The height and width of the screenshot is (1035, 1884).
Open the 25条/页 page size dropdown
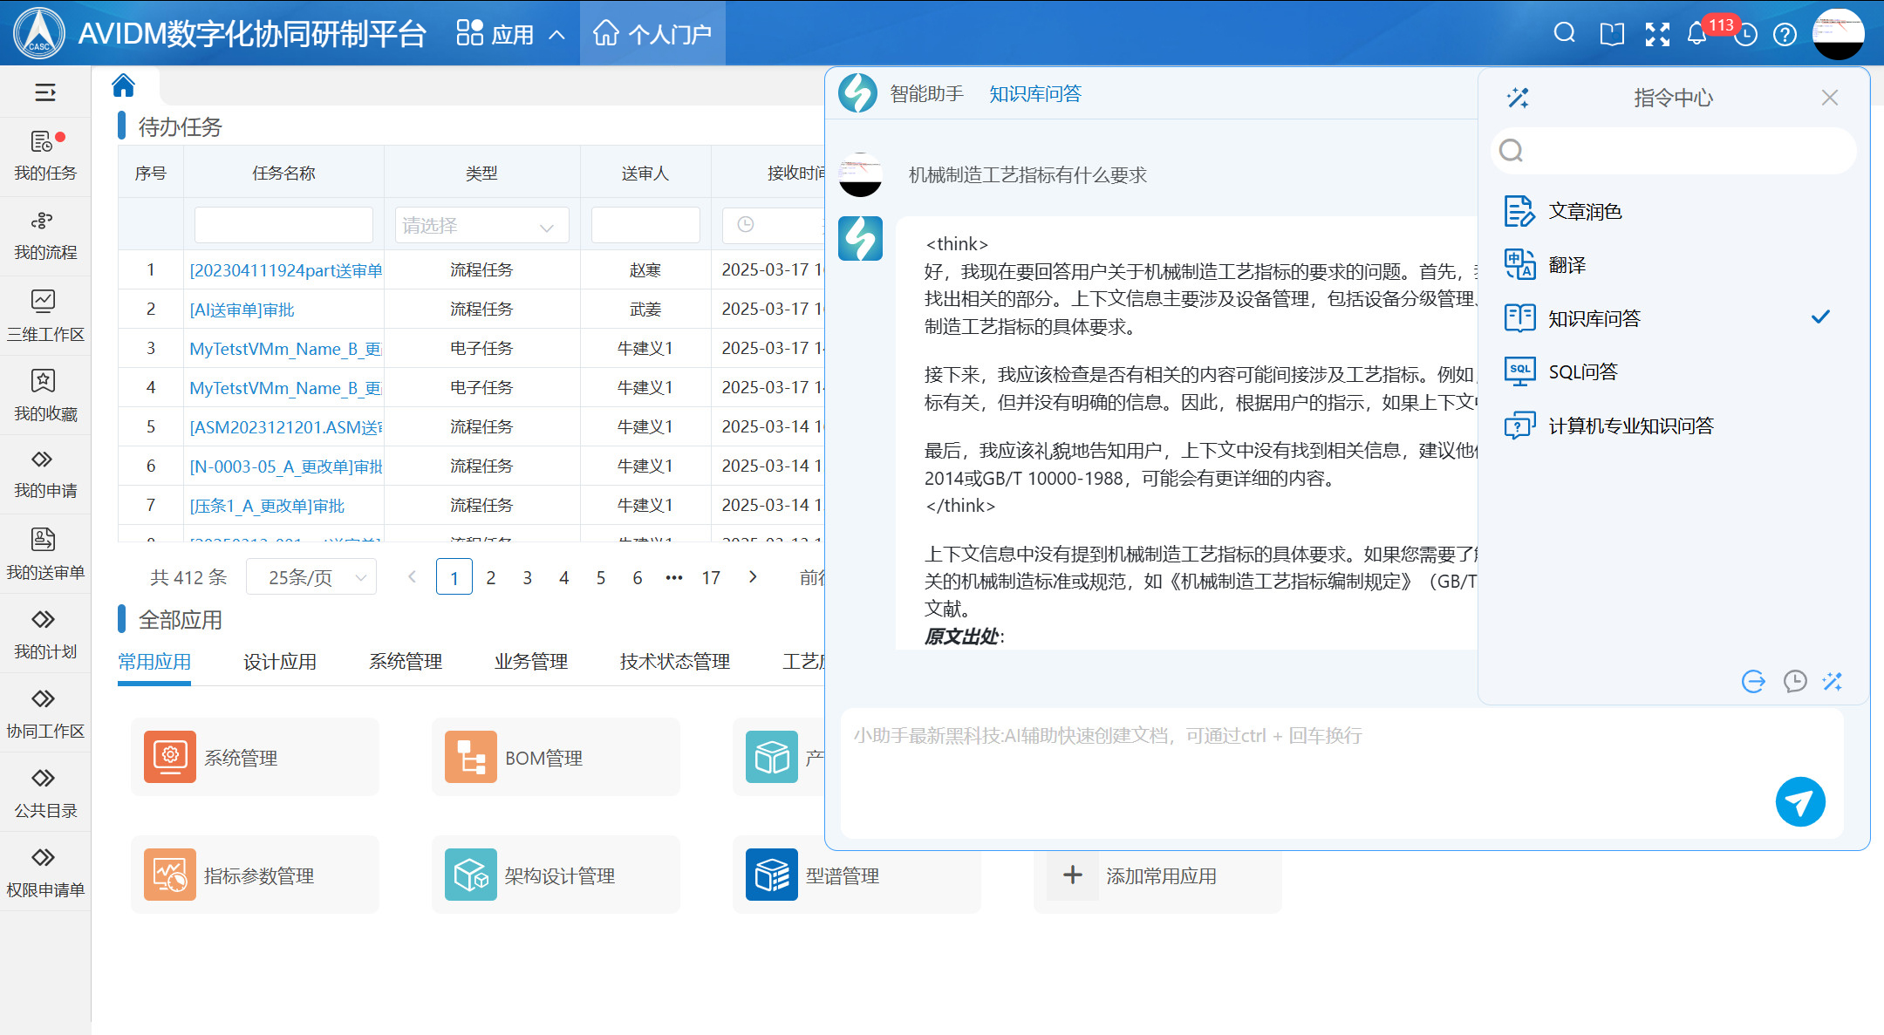(311, 577)
